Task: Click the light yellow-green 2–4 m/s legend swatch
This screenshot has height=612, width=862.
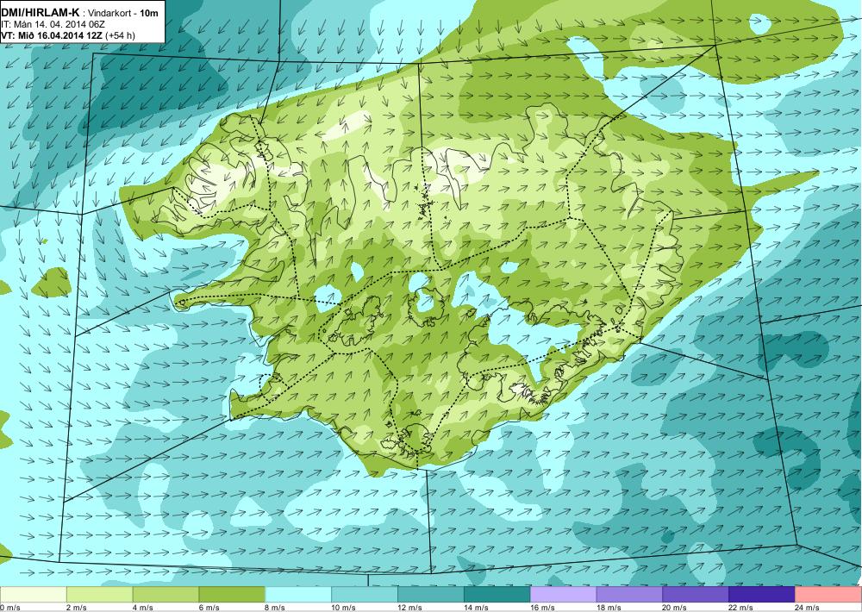Action: [99, 595]
